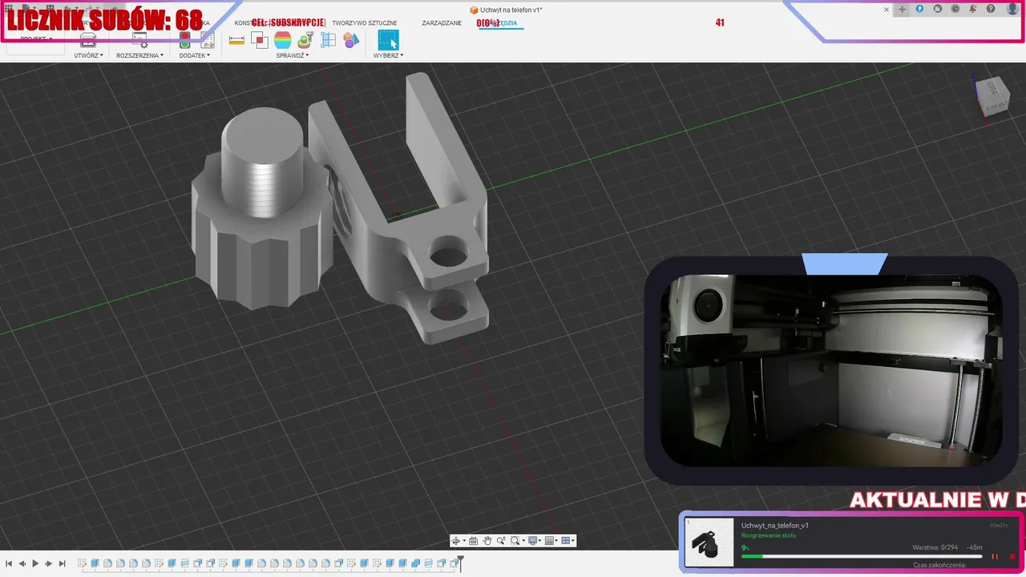Jump to timeline beginning
The image size is (1026, 577).
pyautogui.click(x=9, y=564)
